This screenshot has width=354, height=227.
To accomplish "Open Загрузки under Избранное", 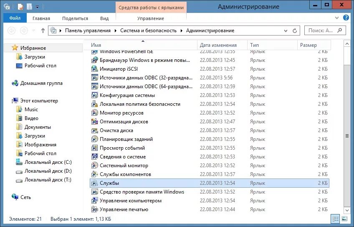I will (x=35, y=57).
